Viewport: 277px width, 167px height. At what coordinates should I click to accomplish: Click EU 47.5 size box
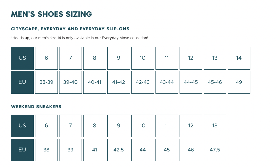[x=215, y=150]
